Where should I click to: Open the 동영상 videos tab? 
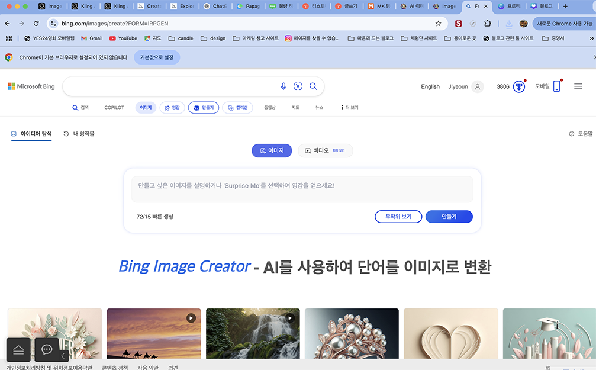[x=270, y=108]
